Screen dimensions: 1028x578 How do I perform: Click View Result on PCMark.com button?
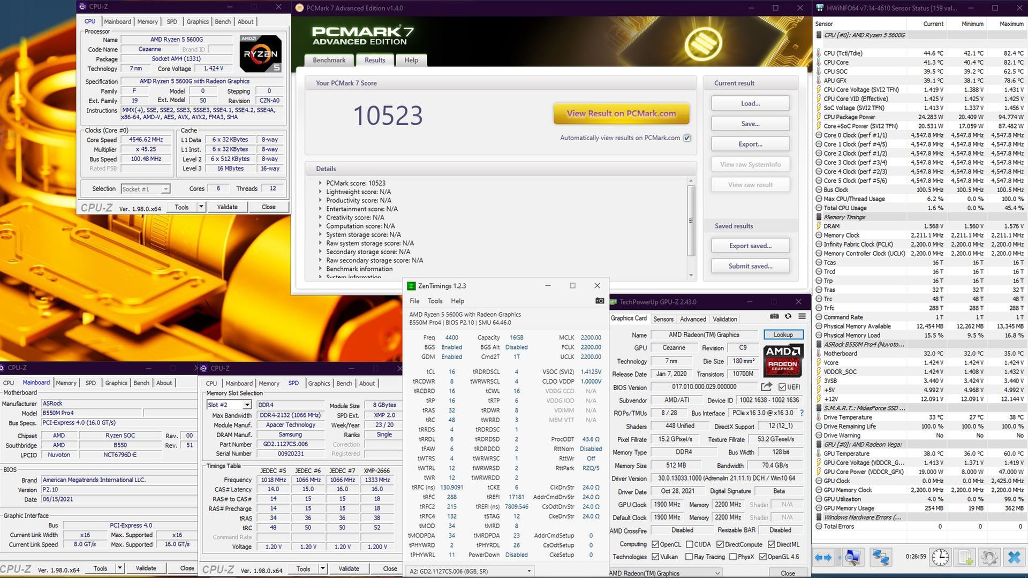[x=621, y=113]
